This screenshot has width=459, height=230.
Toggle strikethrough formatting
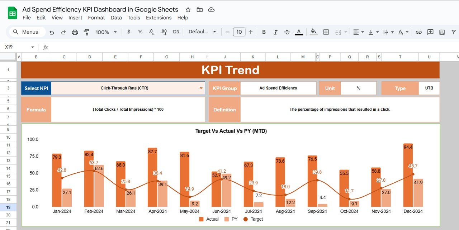287,32
